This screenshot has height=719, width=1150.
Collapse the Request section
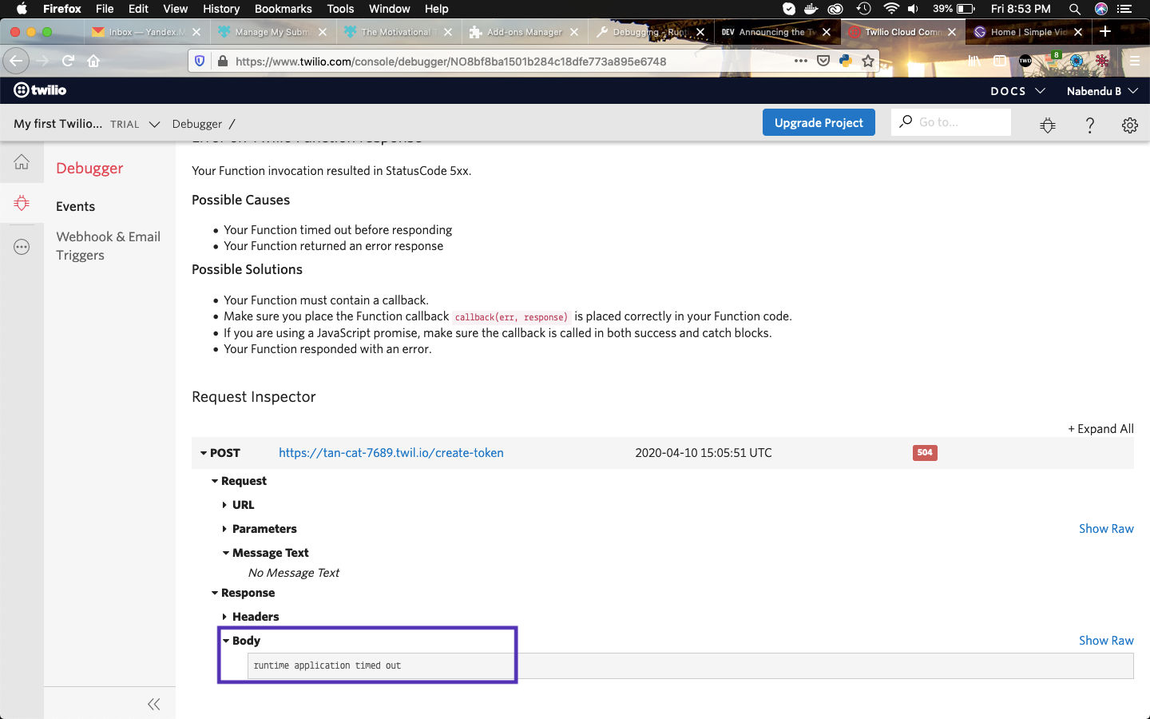tap(215, 481)
